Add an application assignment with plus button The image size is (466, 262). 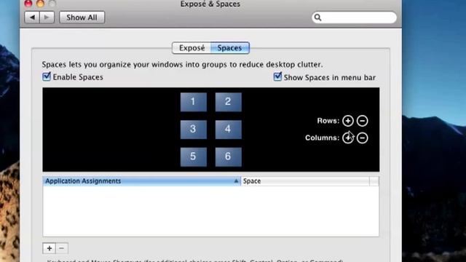point(50,248)
